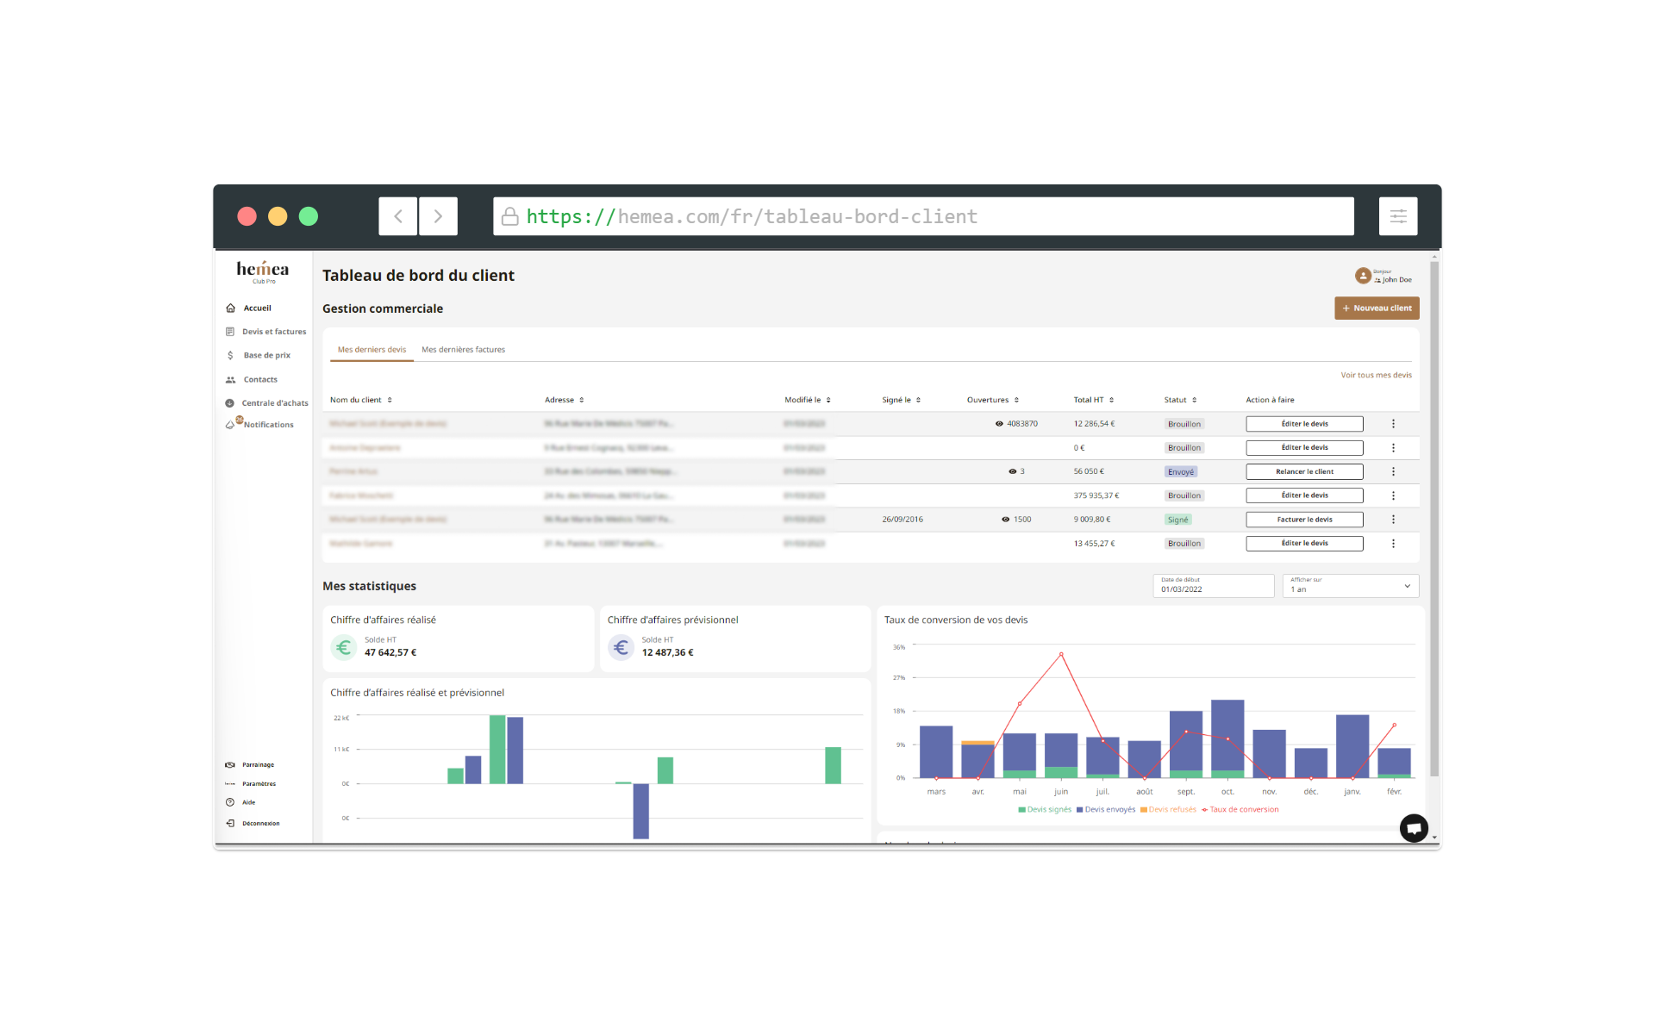1655x1034 pixels.
Task: Open three-dot menu on first devis row
Action: (1393, 424)
